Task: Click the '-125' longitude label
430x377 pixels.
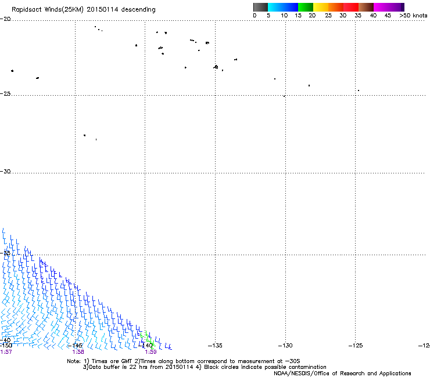Action: click(x=356, y=346)
